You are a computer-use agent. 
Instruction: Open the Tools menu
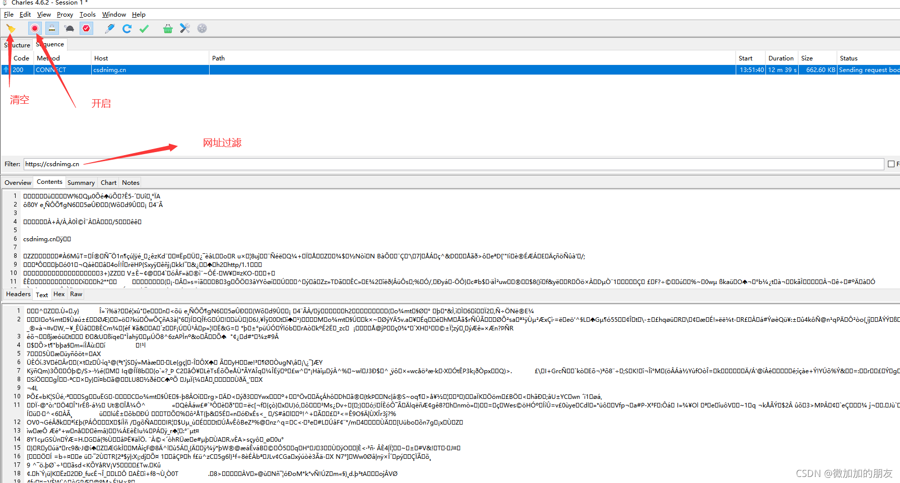[88, 15]
